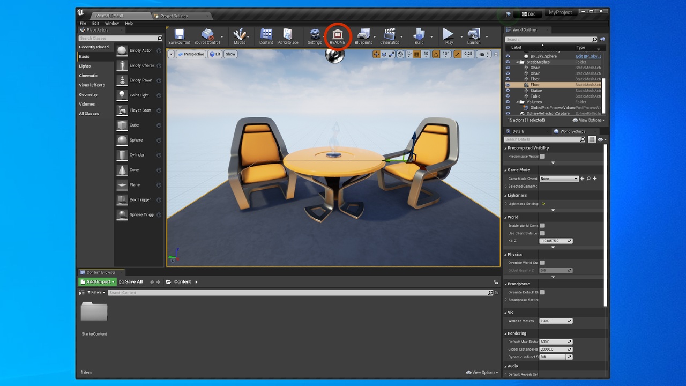Screen dimensions: 686x386
Task: Expand the Perspective viewport dropdown
Action: click(x=191, y=54)
